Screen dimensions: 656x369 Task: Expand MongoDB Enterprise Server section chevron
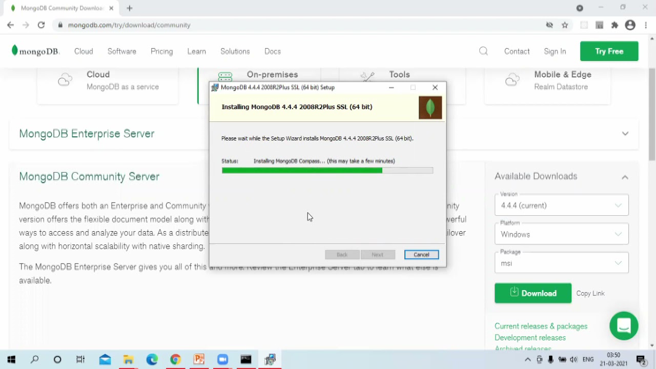[x=625, y=134]
